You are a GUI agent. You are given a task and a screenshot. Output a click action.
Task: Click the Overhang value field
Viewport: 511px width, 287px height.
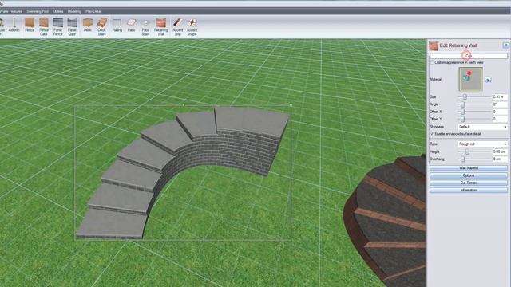tap(500, 159)
